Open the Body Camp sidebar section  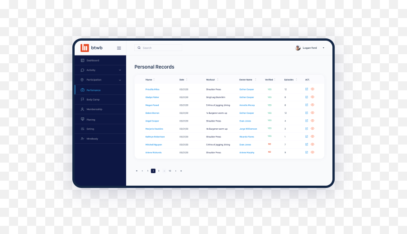point(100,100)
